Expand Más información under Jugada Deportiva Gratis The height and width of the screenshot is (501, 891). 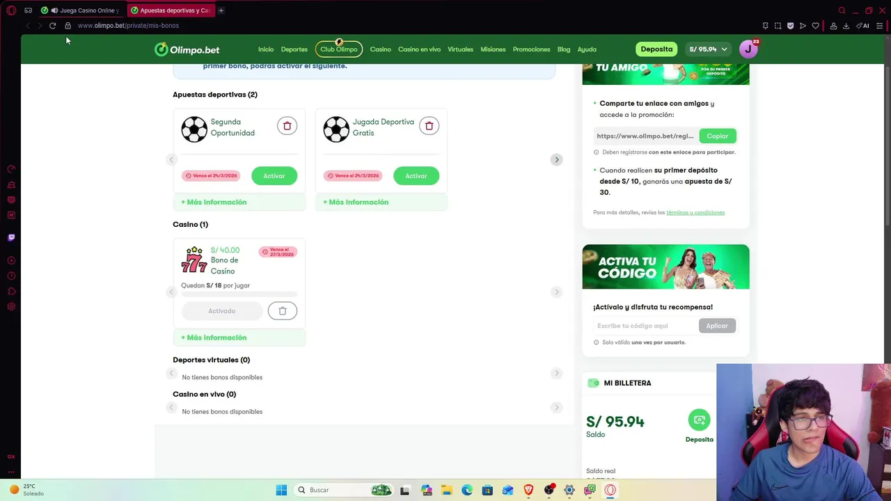click(x=356, y=202)
